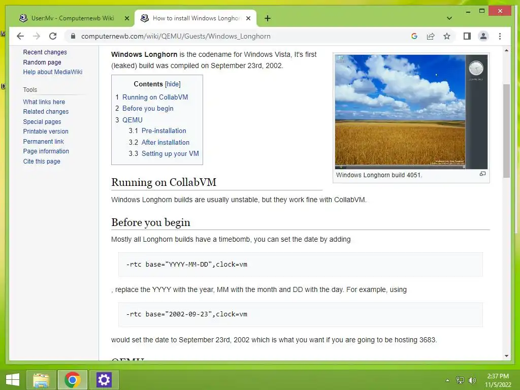Click the code line with YYYY-MM-DD

(186, 264)
